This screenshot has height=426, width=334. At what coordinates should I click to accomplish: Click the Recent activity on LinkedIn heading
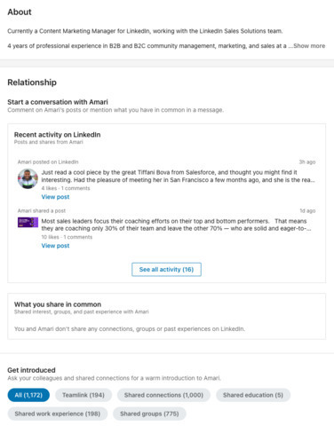(x=58, y=135)
